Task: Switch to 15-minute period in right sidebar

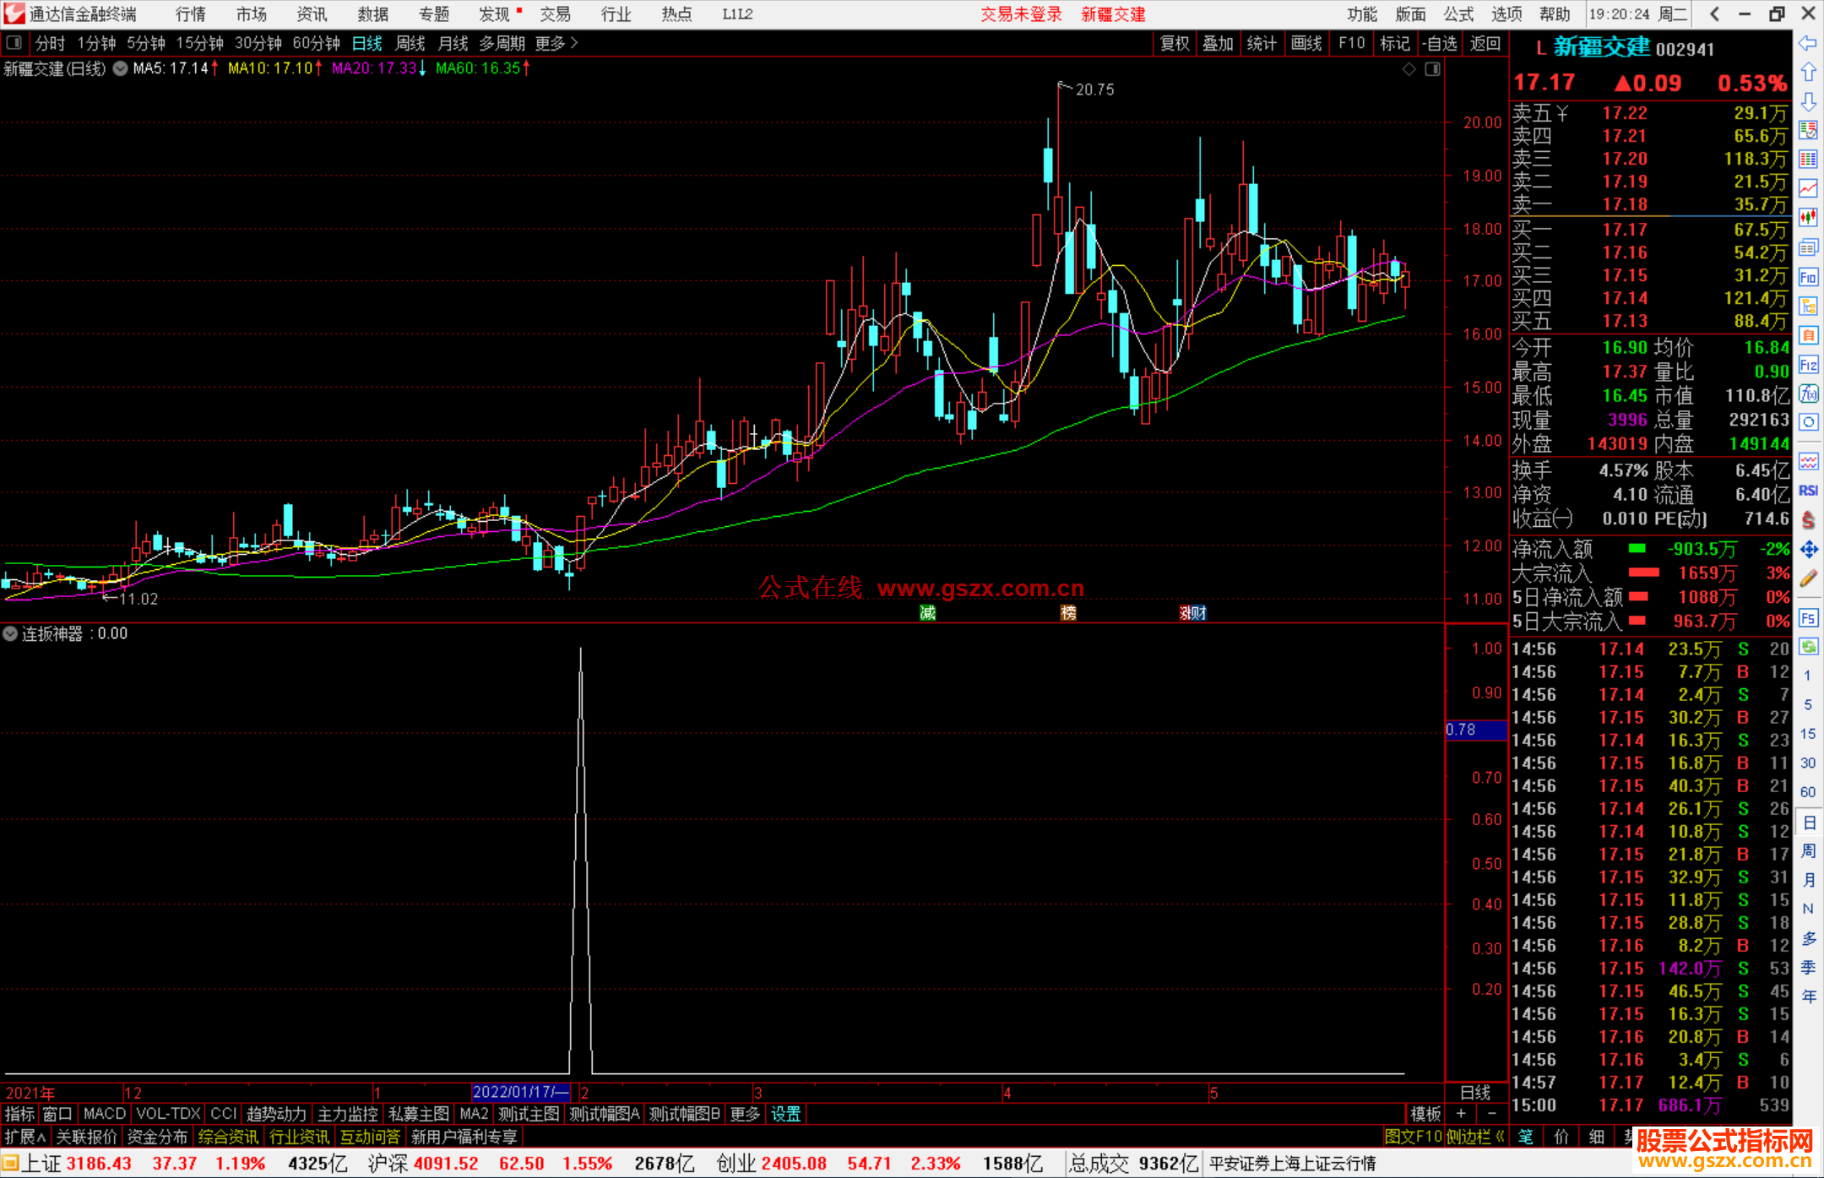Action: coord(1808,734)
